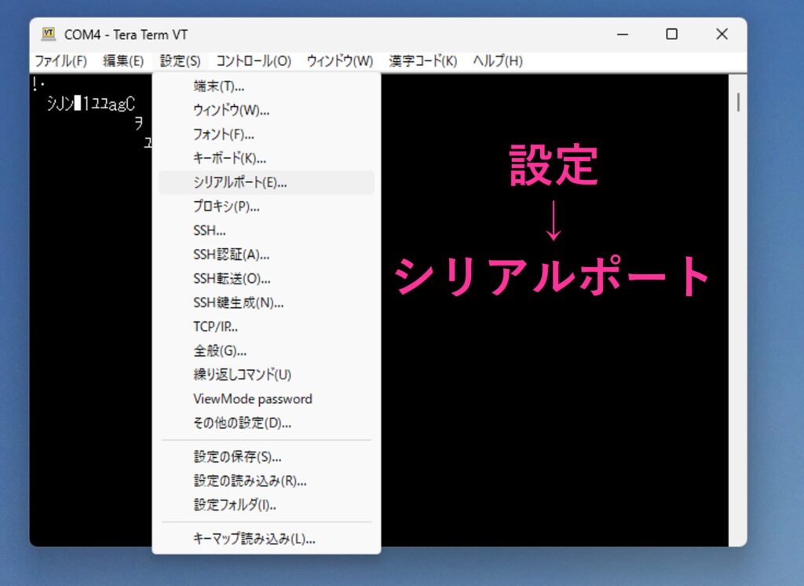
Task: Click the terminal vertical scrollbar thumb
Action: [x=738, y=102]
